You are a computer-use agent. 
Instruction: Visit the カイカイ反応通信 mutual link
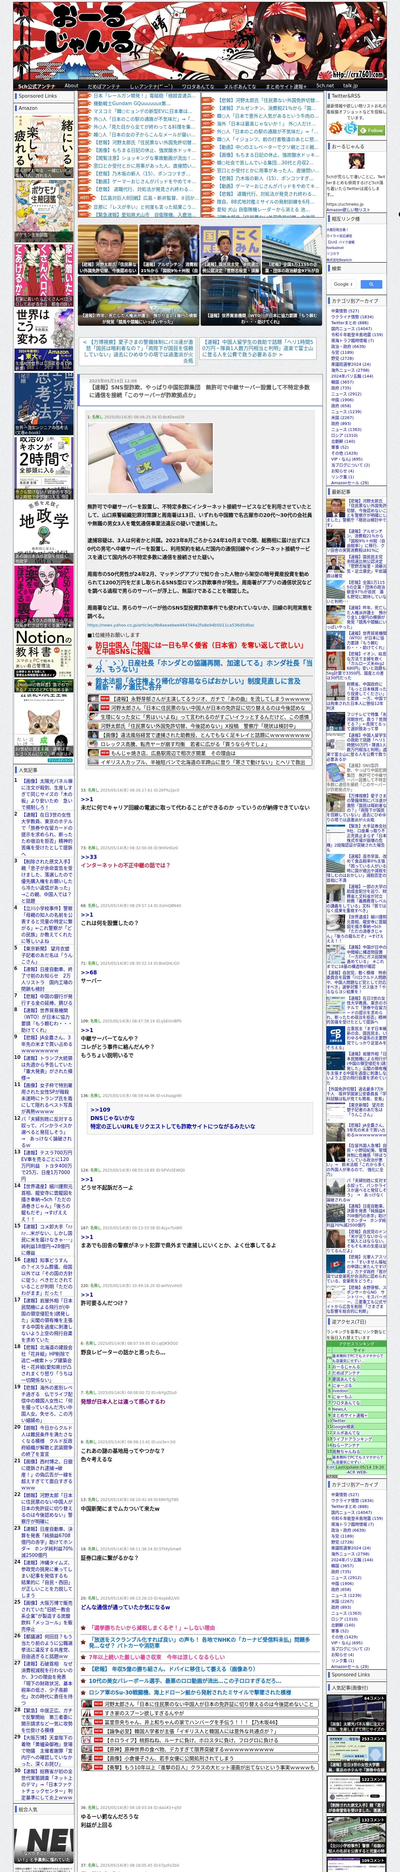[339, 236]
